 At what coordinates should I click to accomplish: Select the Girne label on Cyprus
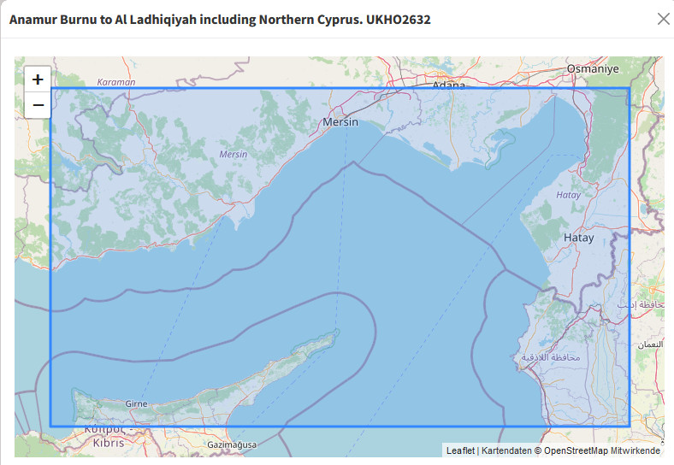click(136, 403)
